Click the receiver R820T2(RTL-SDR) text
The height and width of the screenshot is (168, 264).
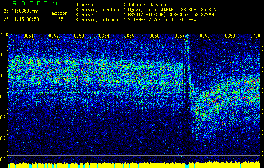coord(172,15)
